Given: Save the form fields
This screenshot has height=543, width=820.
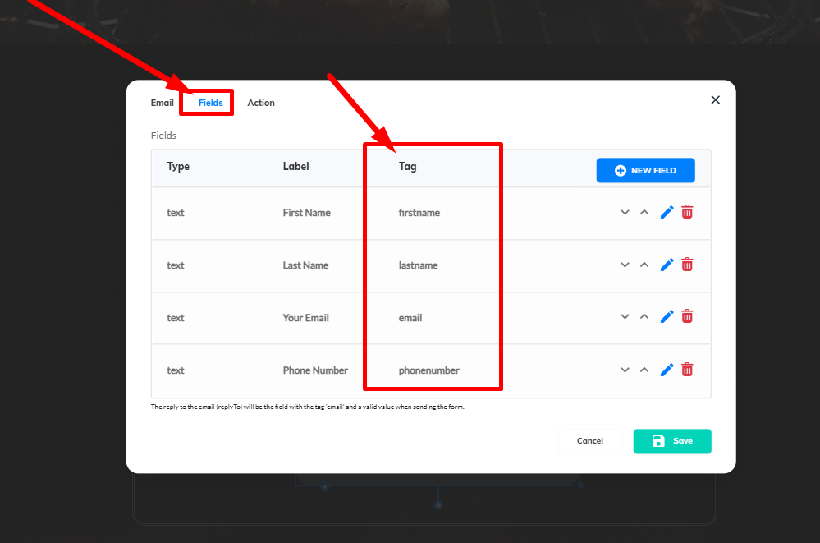Looking at the screenshot, I should (x=671, y=441).
